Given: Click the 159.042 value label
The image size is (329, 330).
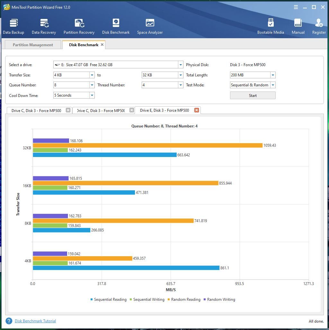Looking at the screenshot, I should pyautogui.click(x=74, y=254).
